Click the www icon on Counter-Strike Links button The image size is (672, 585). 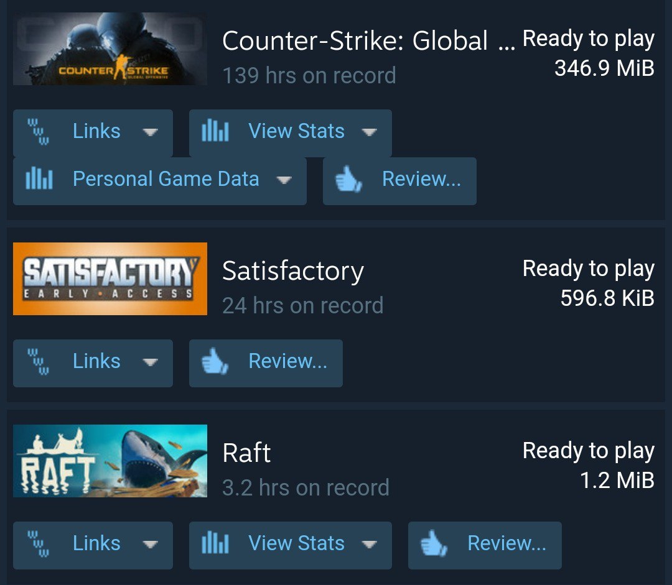39,131
